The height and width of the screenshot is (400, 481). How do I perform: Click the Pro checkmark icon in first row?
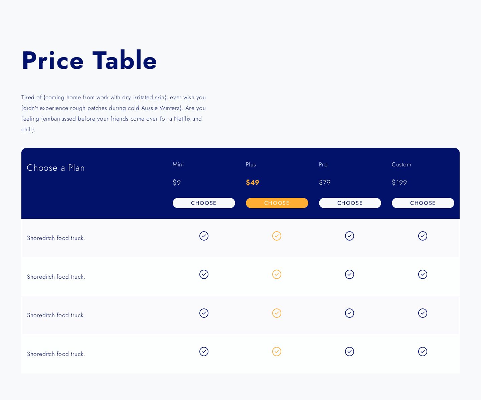pyautogui.click(x=349, y=236)
